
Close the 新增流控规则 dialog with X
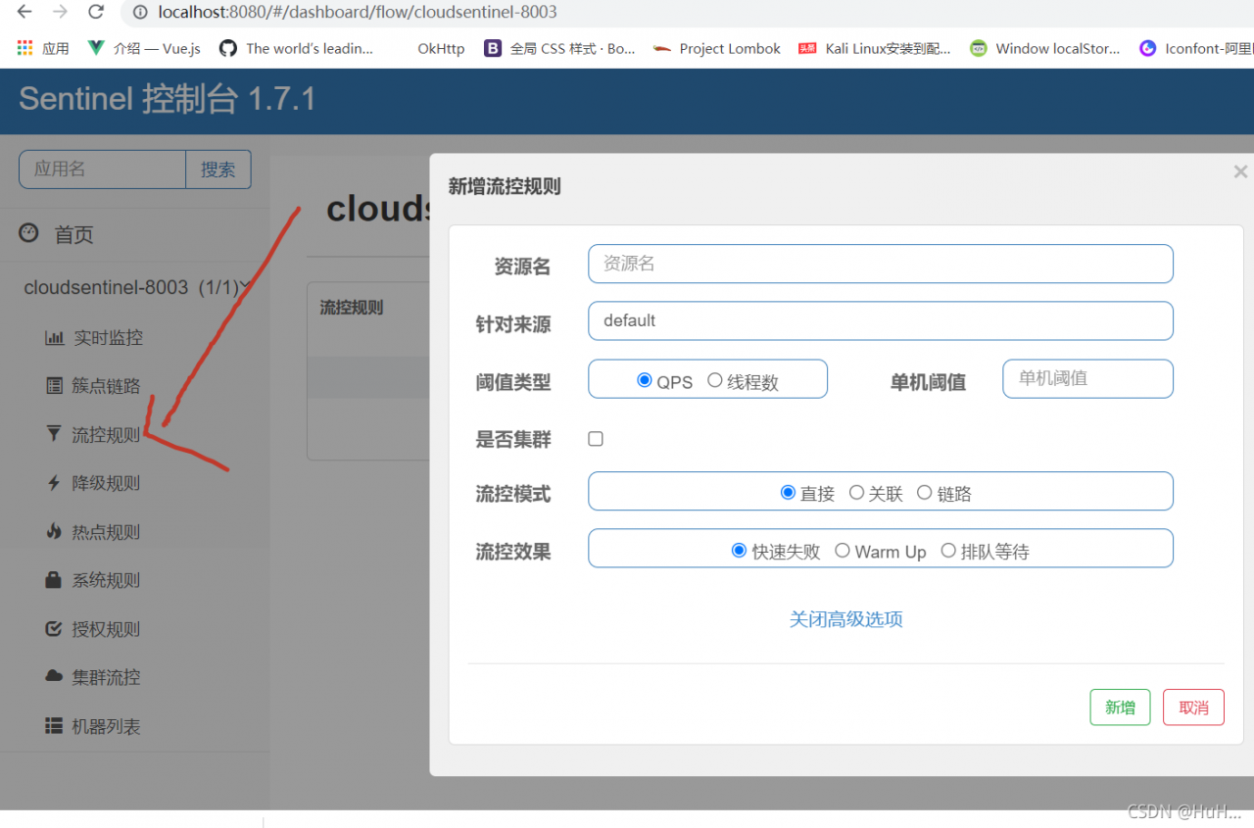point(1240,171)
